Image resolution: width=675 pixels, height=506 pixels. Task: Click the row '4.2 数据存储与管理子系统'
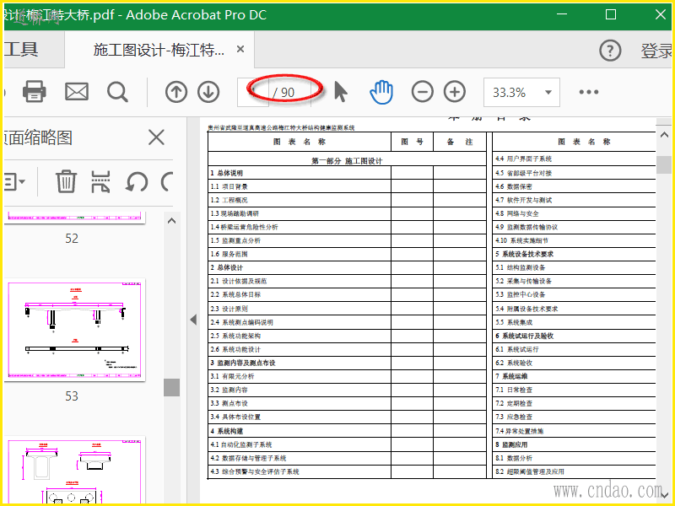click(300, 458)
